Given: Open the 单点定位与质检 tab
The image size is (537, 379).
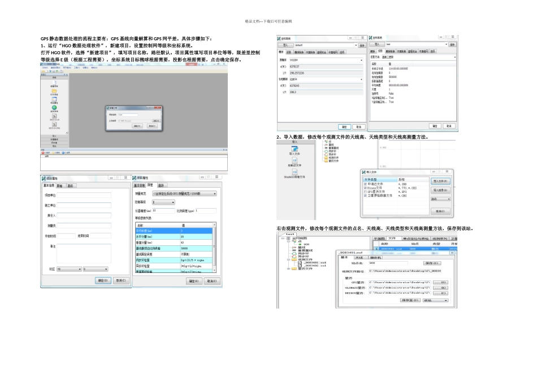Looking at the screenshot, I should click(415, 239).
